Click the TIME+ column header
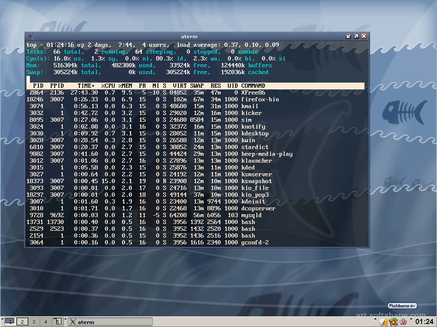Image resolution: width=437 pixels, height=327 pixels. pos(86,86)
